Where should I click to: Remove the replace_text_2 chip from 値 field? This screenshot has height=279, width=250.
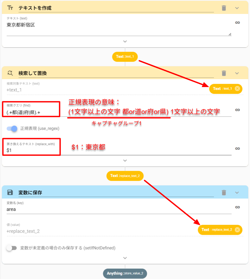[237, 230]
